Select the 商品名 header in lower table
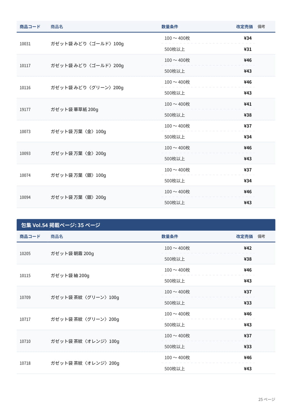 57,237
